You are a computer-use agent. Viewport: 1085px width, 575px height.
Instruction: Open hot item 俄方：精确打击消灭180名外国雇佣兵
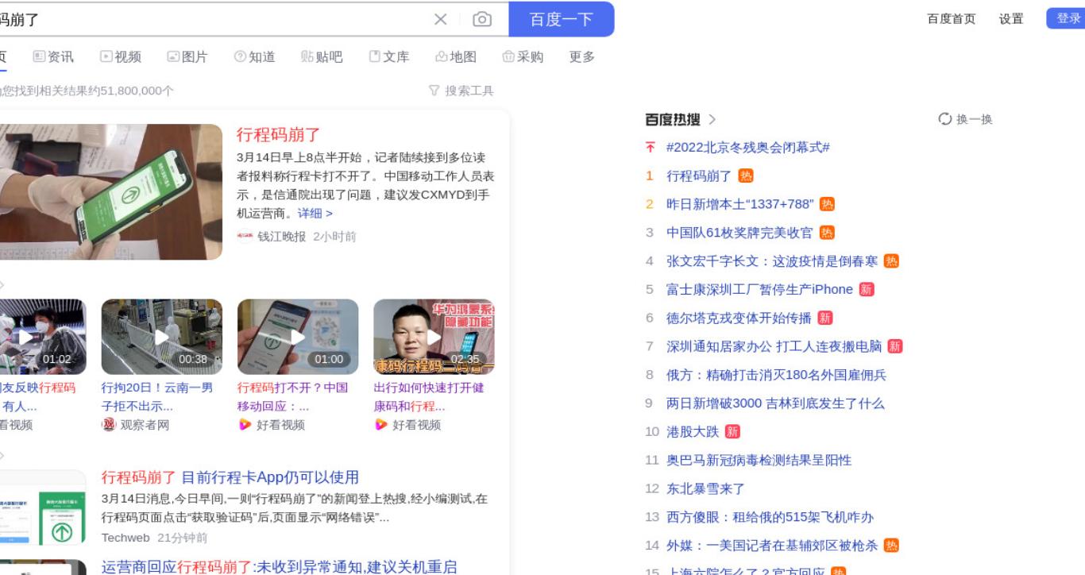tap(776, 375)
